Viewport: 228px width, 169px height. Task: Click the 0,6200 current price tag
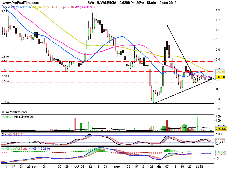point(220,77)
